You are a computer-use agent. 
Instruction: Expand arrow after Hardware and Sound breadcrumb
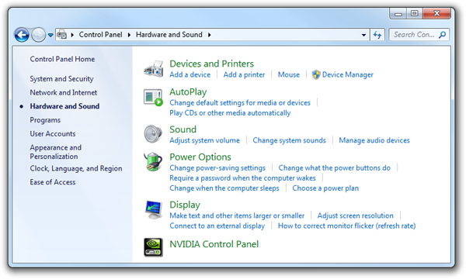[209, 35]
